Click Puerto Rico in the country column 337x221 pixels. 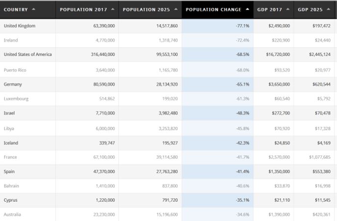[15, 70]
